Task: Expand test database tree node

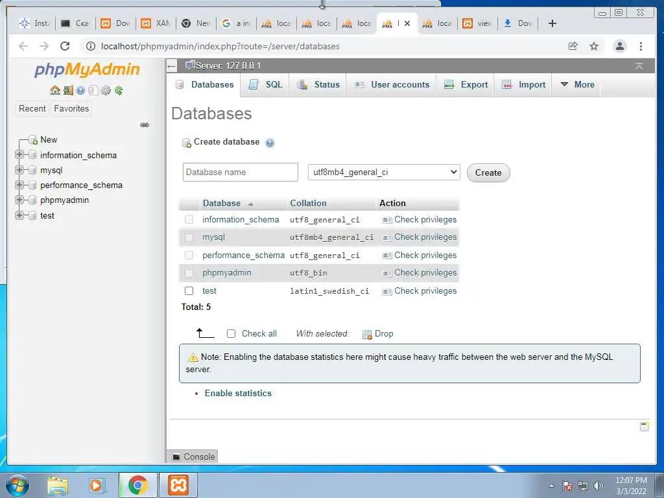Action: pos(19,215)
